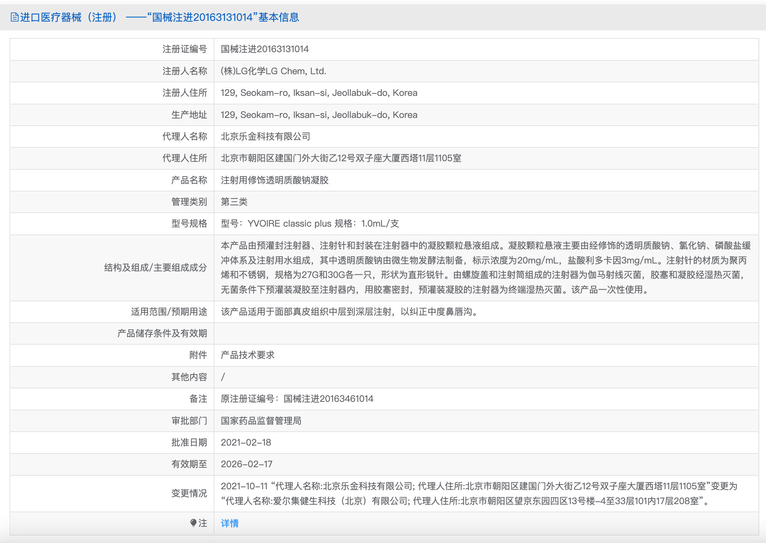766x543 pixels.
Task: Select product name 注射用修饰透明质酸钠凝胶
Action: [x=275, y=180]
